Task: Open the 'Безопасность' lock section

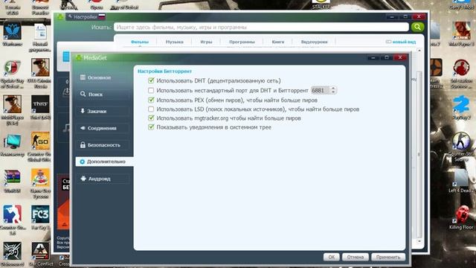Action: [103, 145]
